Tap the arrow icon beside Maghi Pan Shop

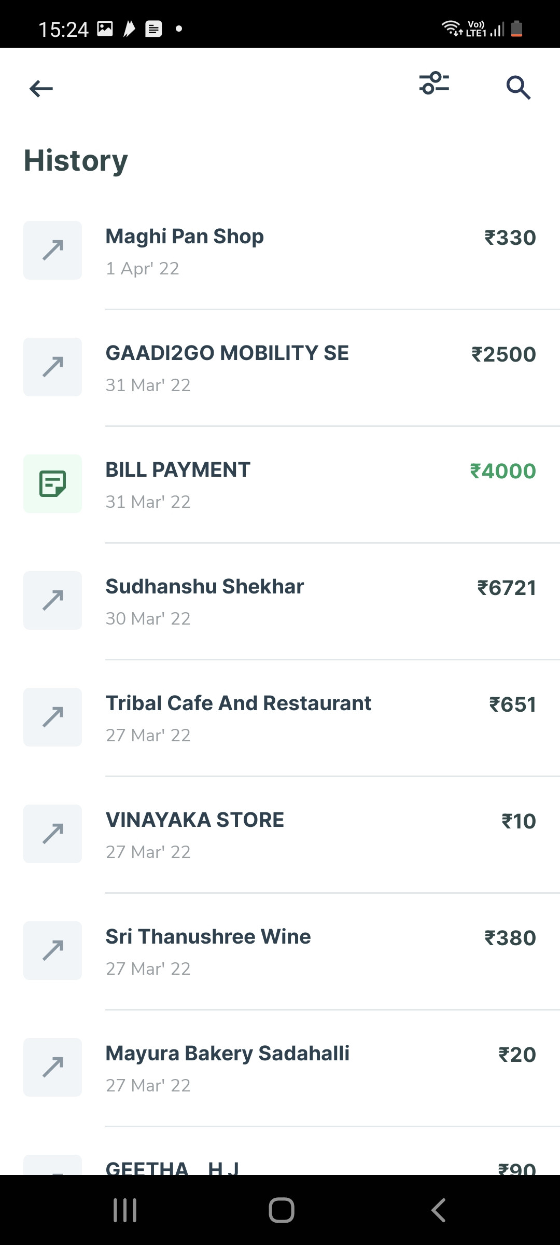tap(53, 250)
